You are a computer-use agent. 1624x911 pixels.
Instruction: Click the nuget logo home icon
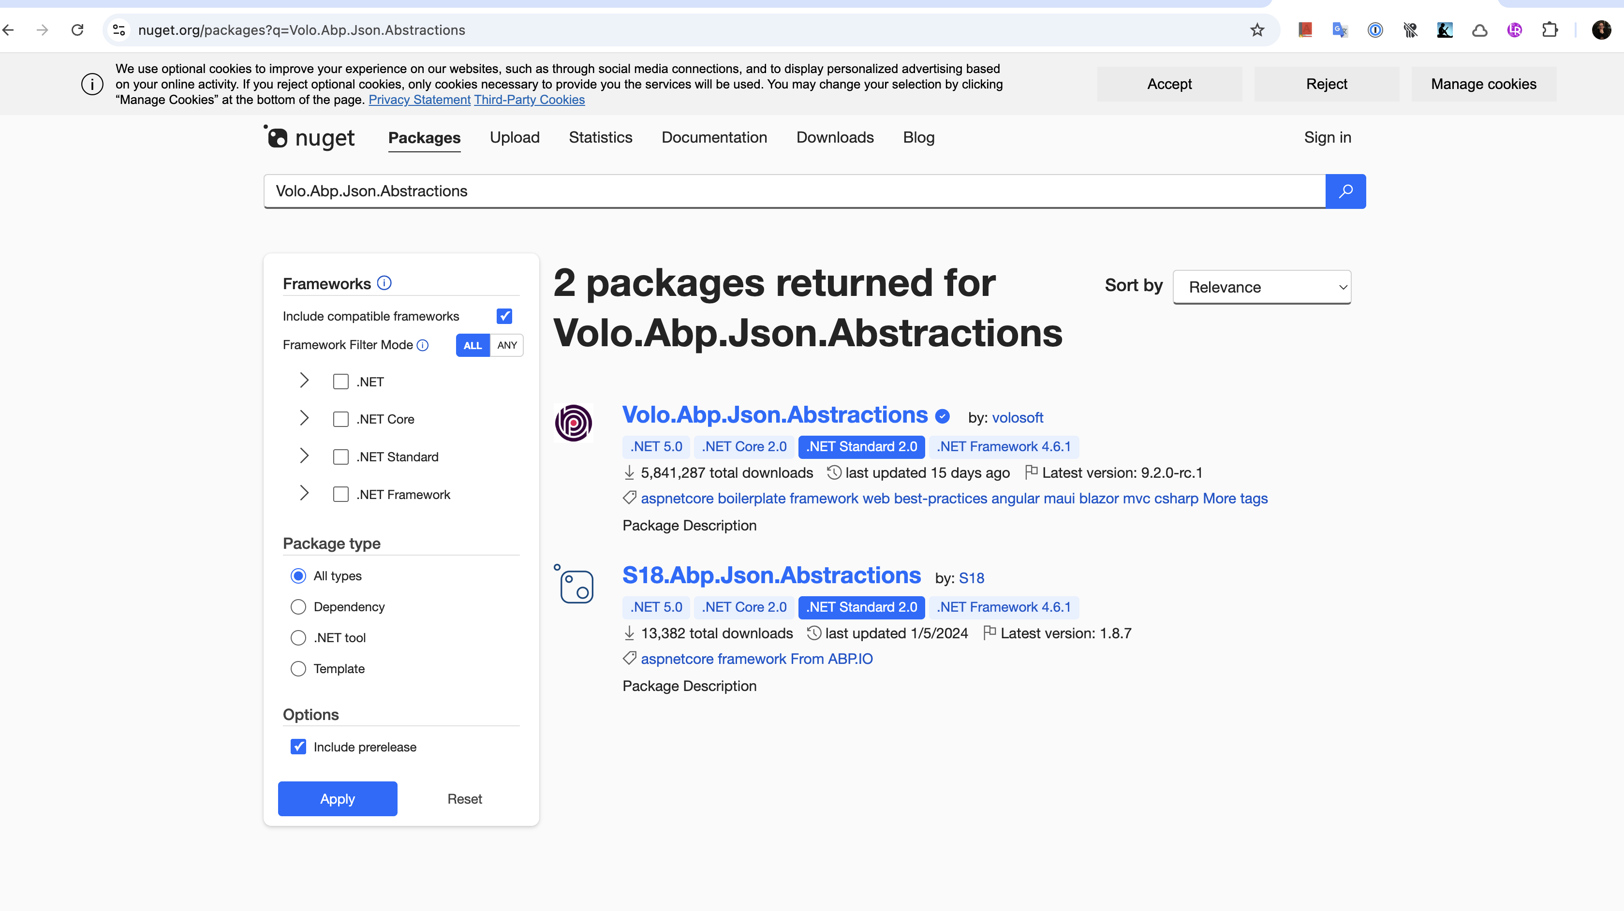coord(310,137)
